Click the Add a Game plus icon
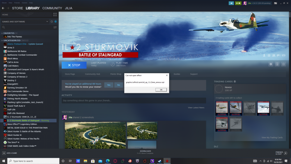The width and height of the screenshot is (291, 164). point(4,153)
